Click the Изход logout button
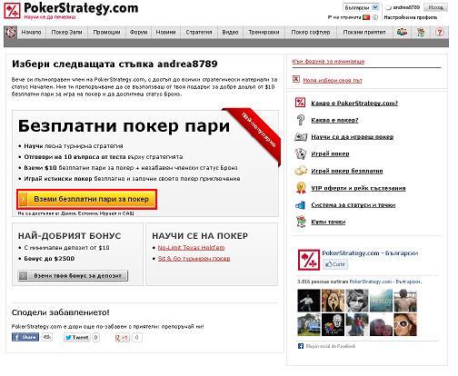This screenshot has height=376, width=458. [435, 7]
